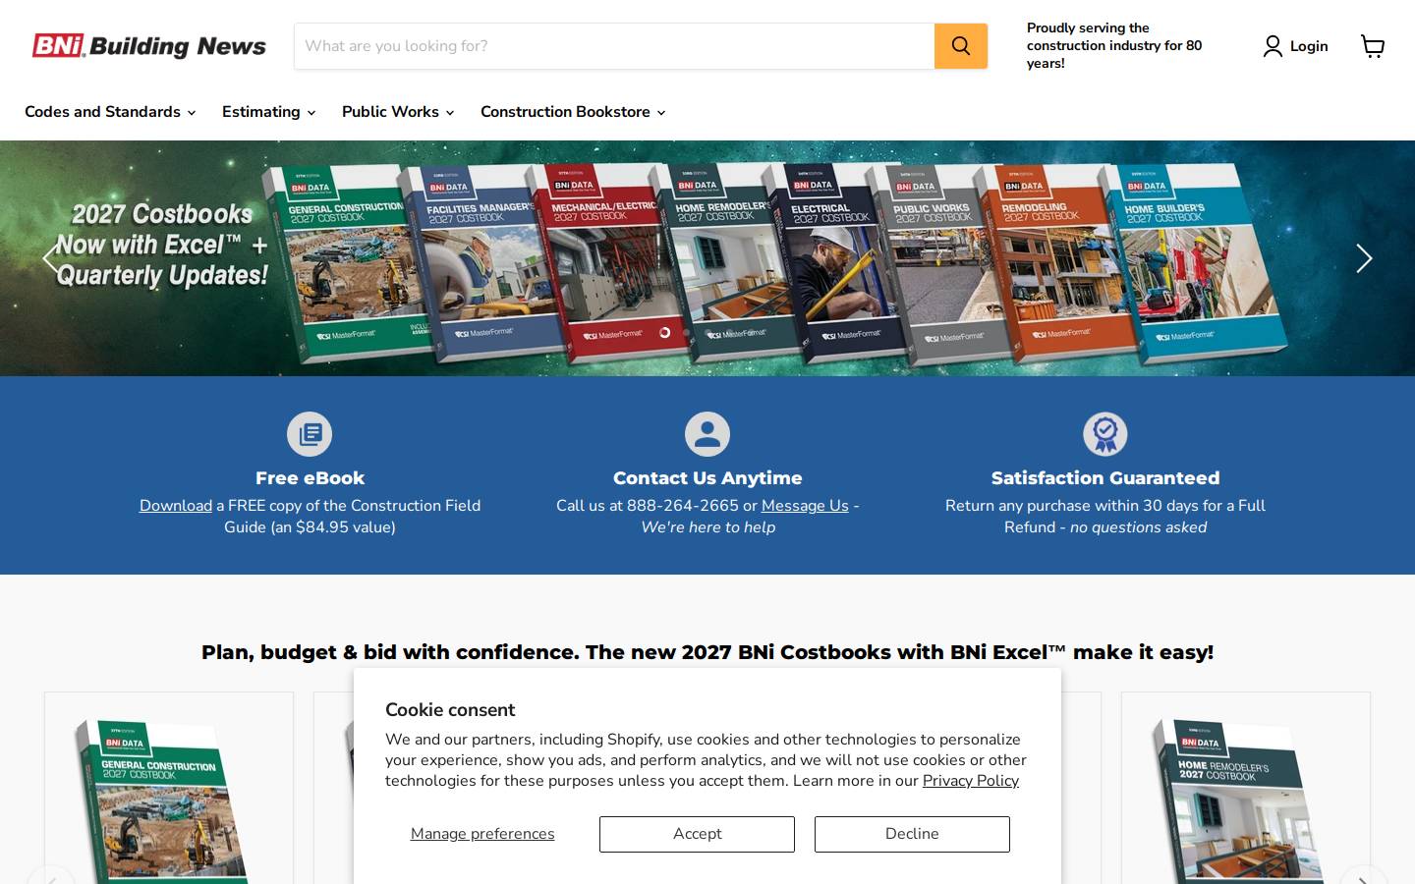Click the 'Contact Us Anytime' heading

click(x=707, y=478)
